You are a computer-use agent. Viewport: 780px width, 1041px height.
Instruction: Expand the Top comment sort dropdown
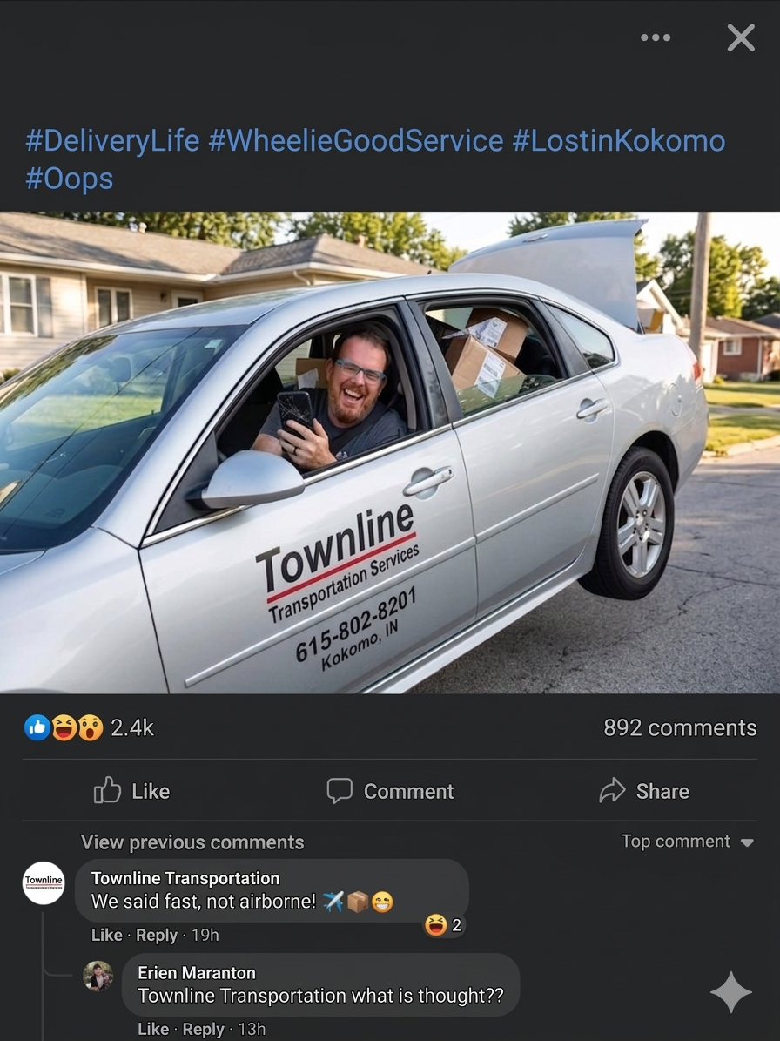pyautogui.click(x=687, y=842)
